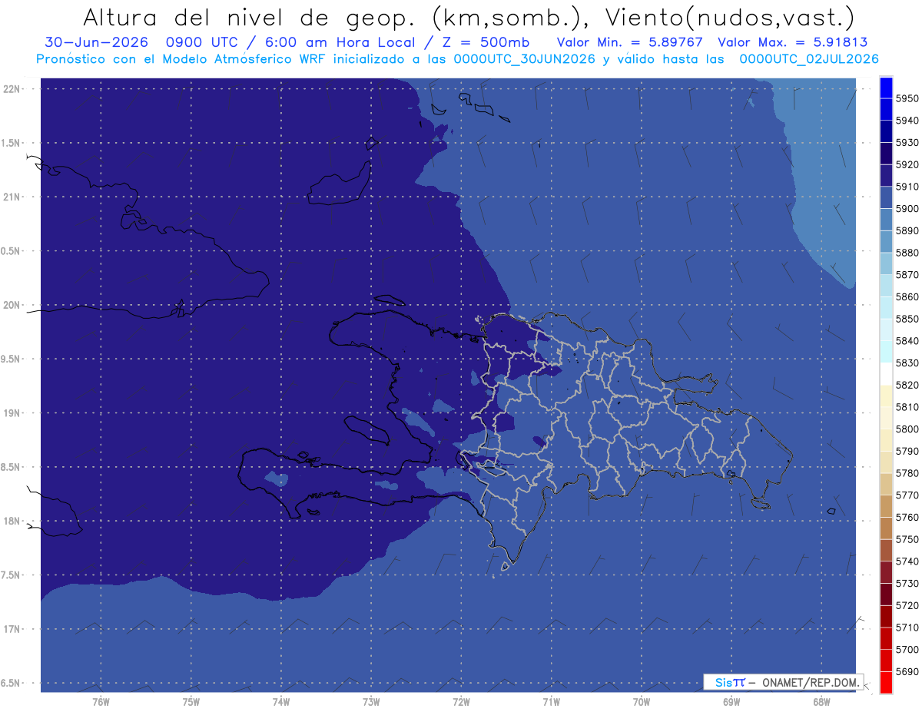Click the '19N' latitude label

click(x=12, y=412)
